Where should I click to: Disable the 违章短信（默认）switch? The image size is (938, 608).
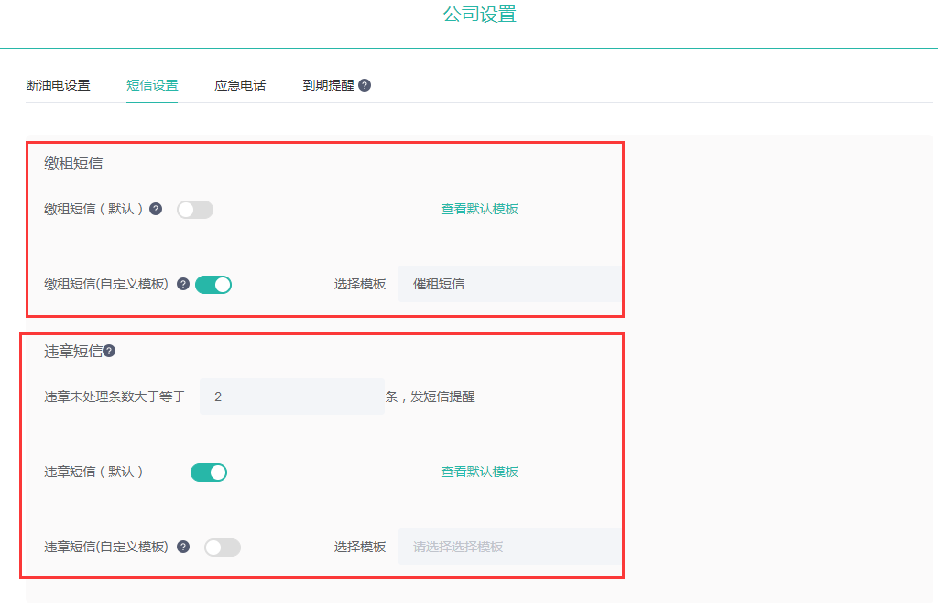tap(209, 472)
